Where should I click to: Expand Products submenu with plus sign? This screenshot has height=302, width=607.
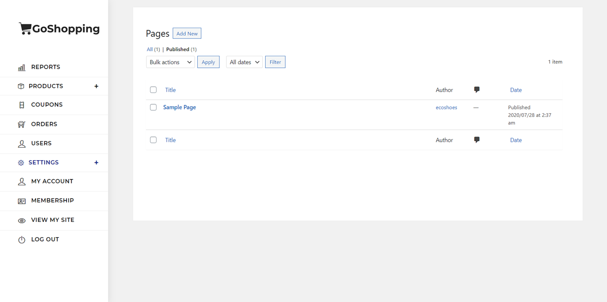[x=96, y=86]
